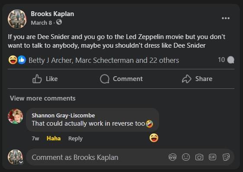Insert an avatar sticker in comment box
The width and height of the screenshot is (243, 172).
[x=173, y=157]
